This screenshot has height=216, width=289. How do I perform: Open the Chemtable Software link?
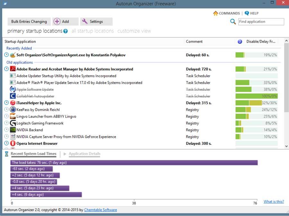point(101,210)
